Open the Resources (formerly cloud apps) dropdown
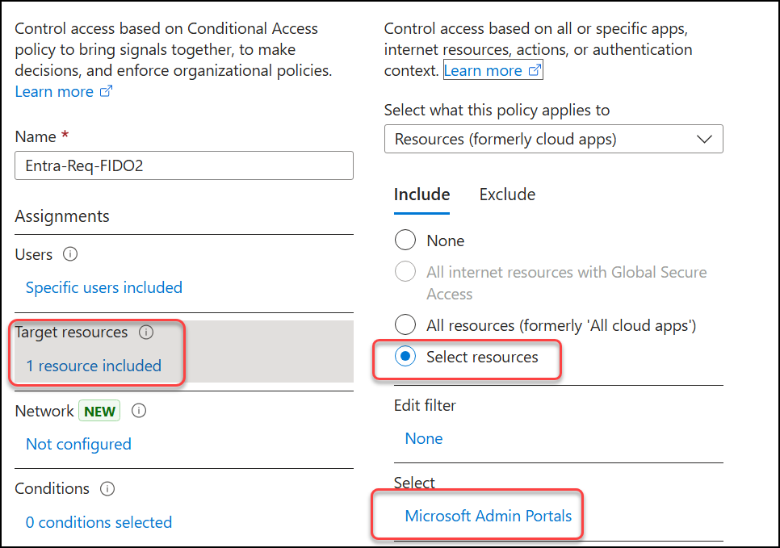Viewport: 780px width, 548px height. (x=554, y=140)
